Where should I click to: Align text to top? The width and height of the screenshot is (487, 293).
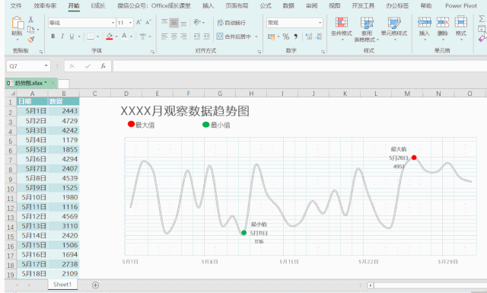coord(164,22)
